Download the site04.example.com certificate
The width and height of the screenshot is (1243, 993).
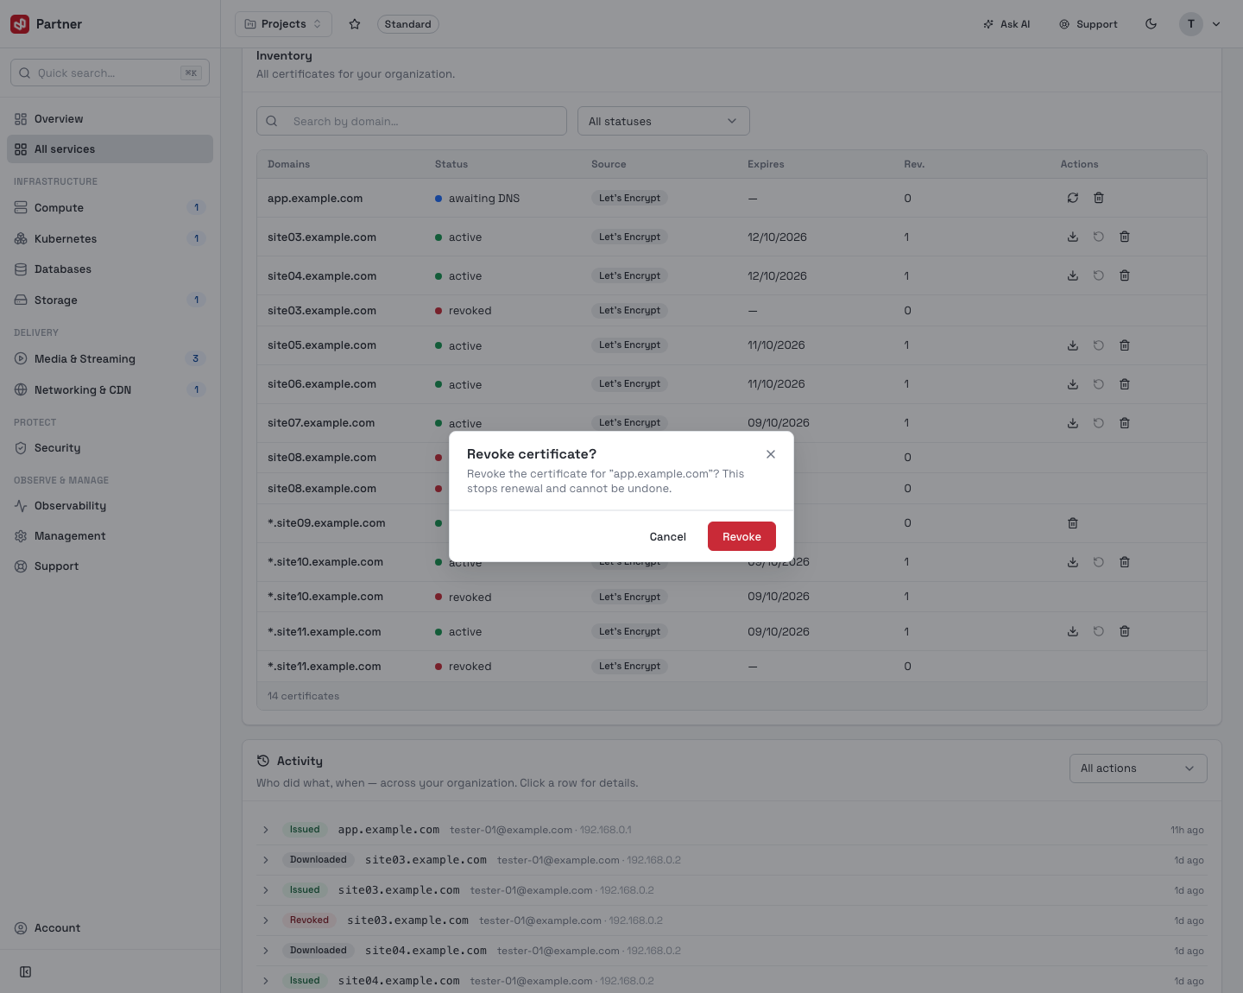click(x=1073, y=275)
